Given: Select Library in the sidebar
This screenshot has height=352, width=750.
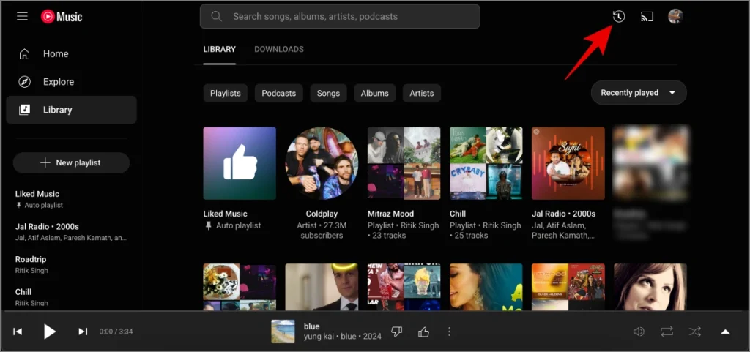Looking at the screenshot, I should point(71,110).
